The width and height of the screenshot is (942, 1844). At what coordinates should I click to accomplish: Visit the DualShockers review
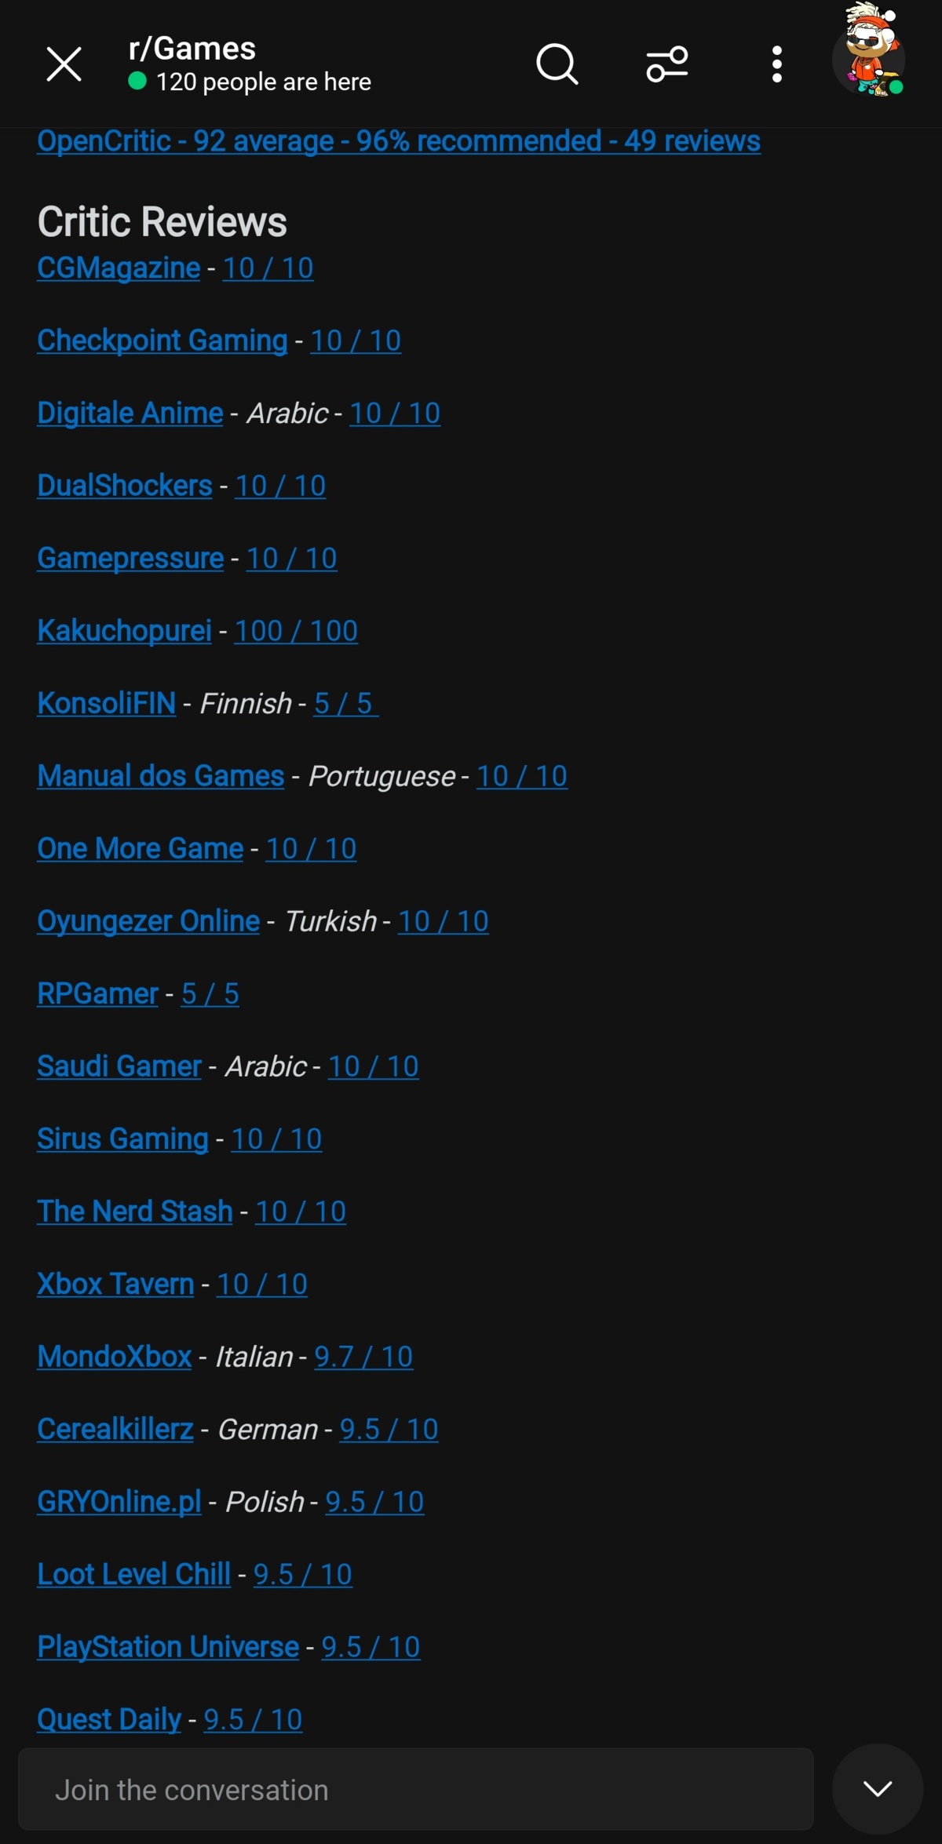[125, 486]
